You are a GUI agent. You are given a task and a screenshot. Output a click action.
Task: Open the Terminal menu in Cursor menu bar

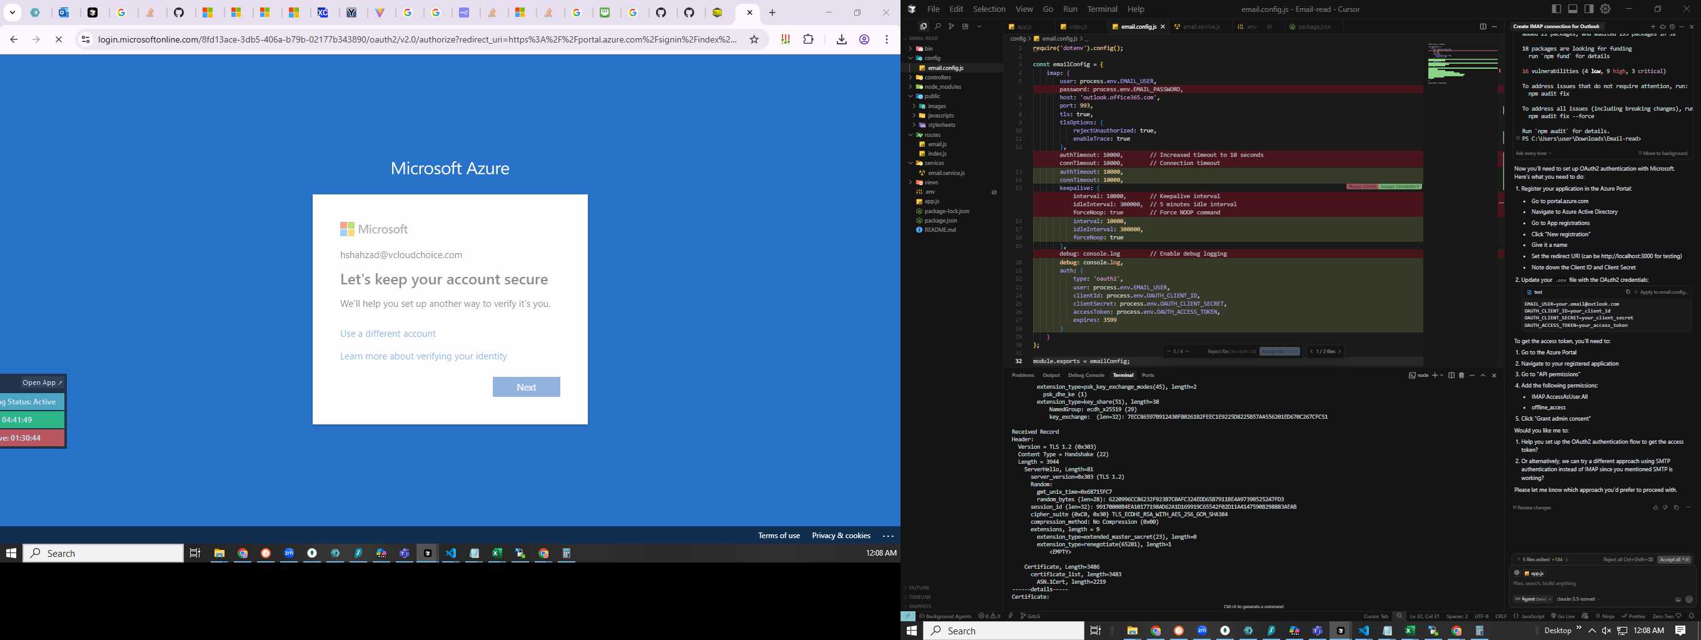point(1102,9)
